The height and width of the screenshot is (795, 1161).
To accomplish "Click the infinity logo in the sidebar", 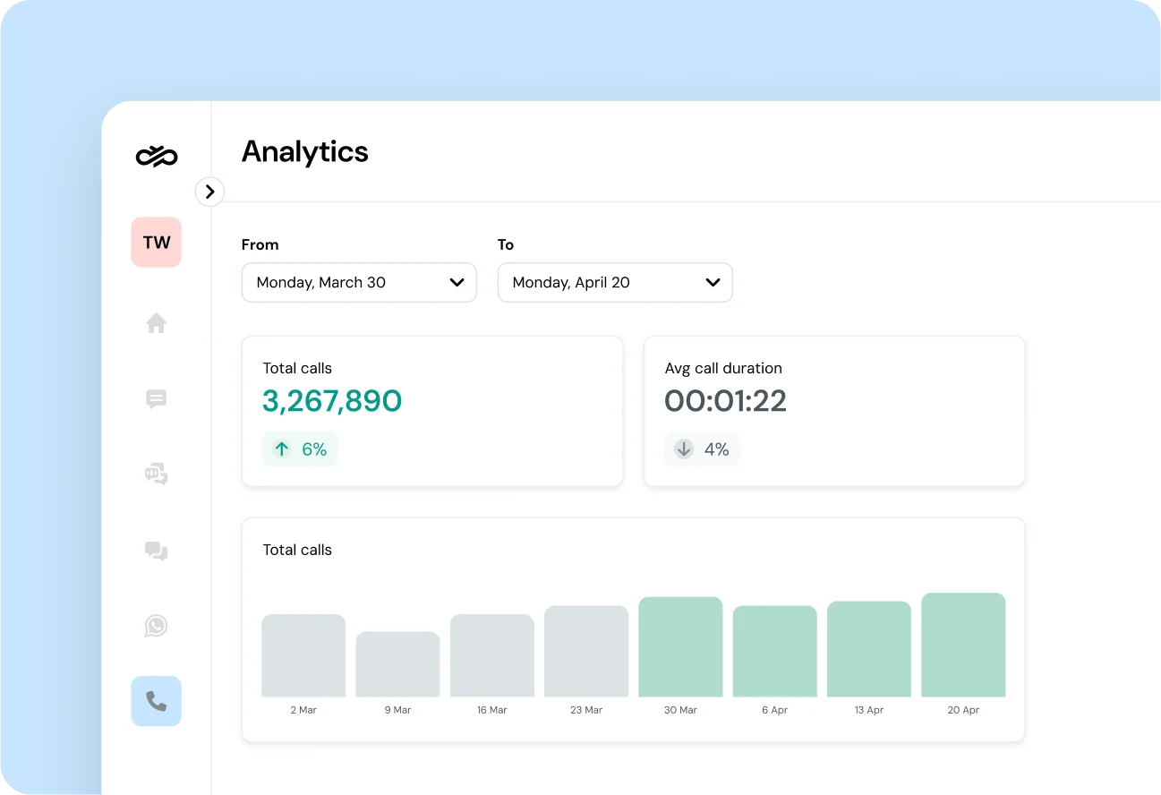I will click(x=157, y=157).
